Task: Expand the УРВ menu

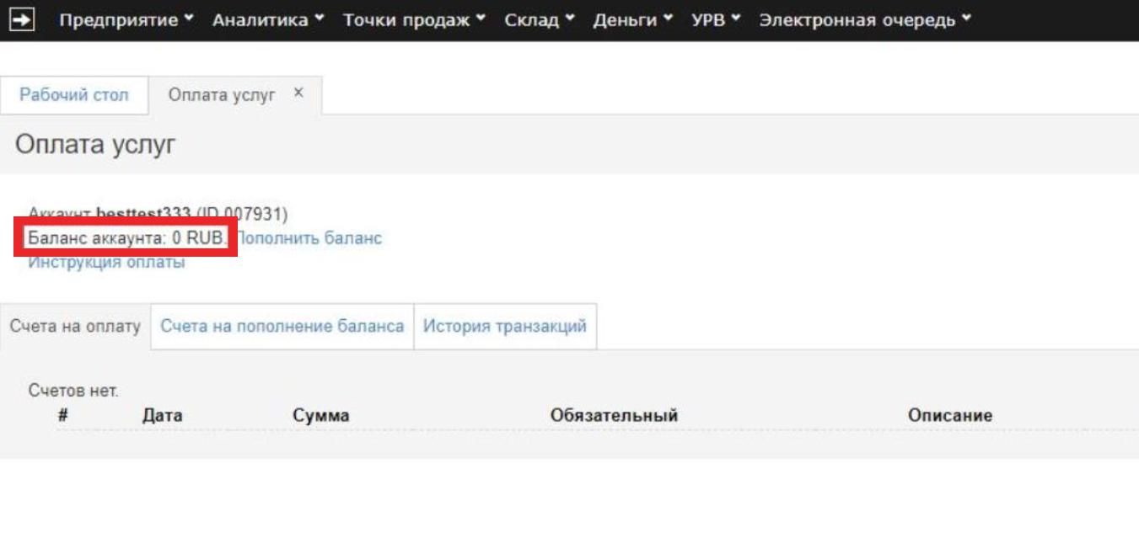Action: 715,20
